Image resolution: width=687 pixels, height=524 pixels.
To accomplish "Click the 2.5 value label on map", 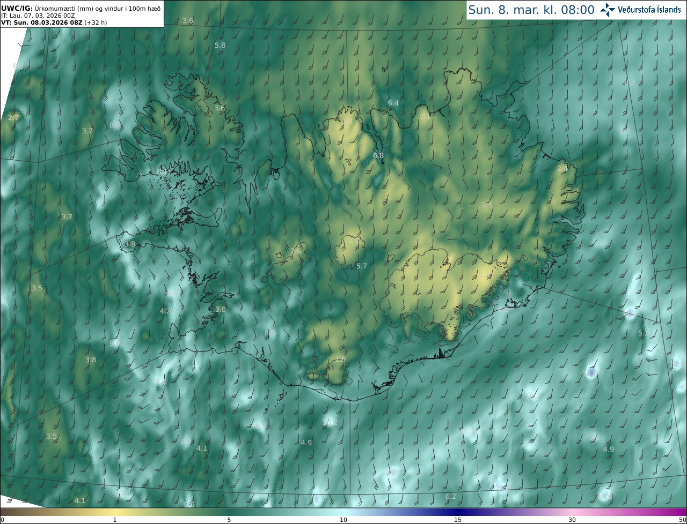I will coord(487,205).
